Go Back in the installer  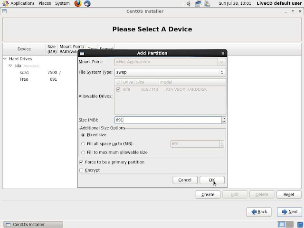pos(259,212)
